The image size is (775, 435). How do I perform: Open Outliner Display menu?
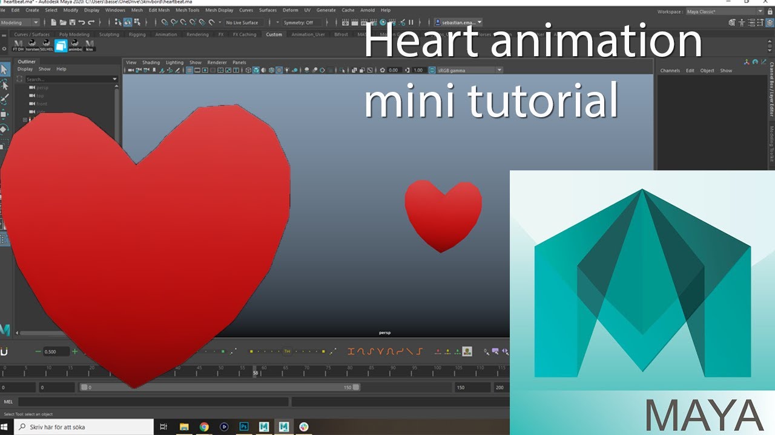click(25, 69)
